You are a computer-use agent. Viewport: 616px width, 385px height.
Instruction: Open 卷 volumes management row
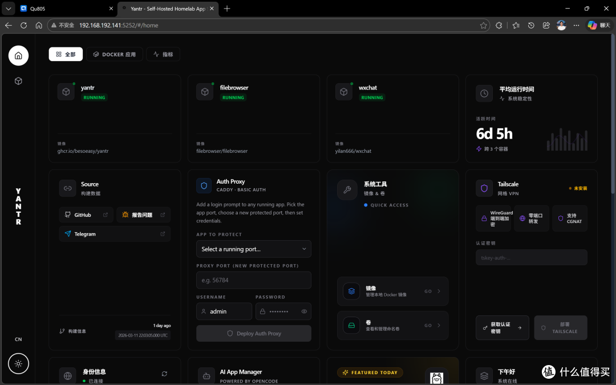click(x=393, y=325)
